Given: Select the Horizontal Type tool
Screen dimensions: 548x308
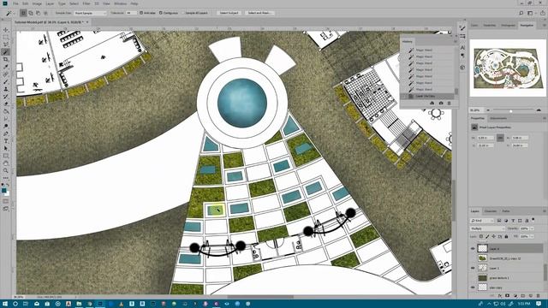Looking at the screenshot, I should point(6,141).
